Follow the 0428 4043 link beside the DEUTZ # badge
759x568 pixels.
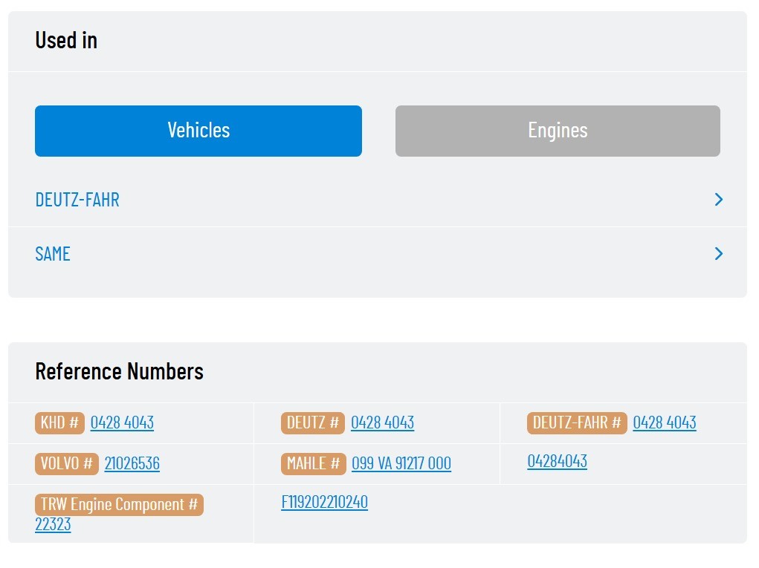[x=382, y=422]
